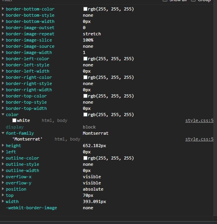Viewport: 217px width, 224px height.
Task: Click the border-image-repeat value stretch
Action: [92, 34]
